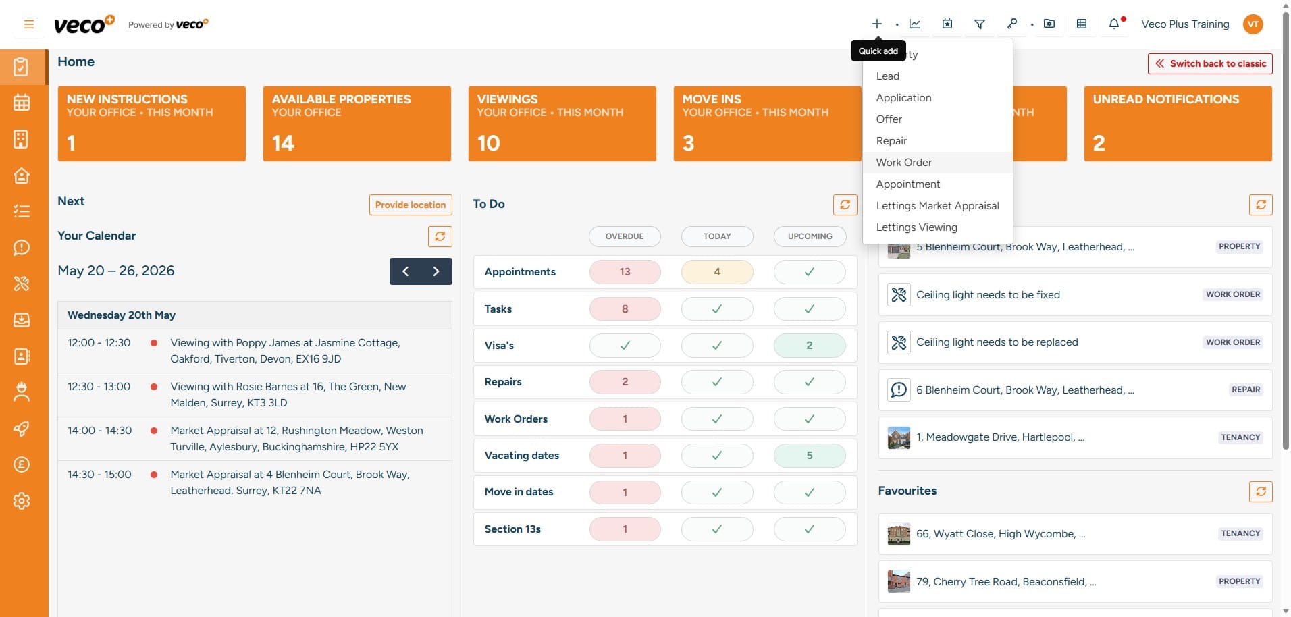Go to the previous calendar week

pyautogui.click(x=405, y=271)
